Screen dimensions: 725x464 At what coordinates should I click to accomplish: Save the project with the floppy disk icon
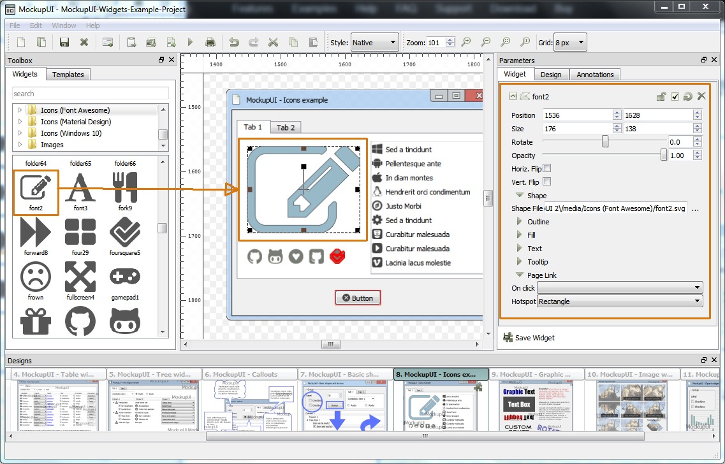click(64, 43)
